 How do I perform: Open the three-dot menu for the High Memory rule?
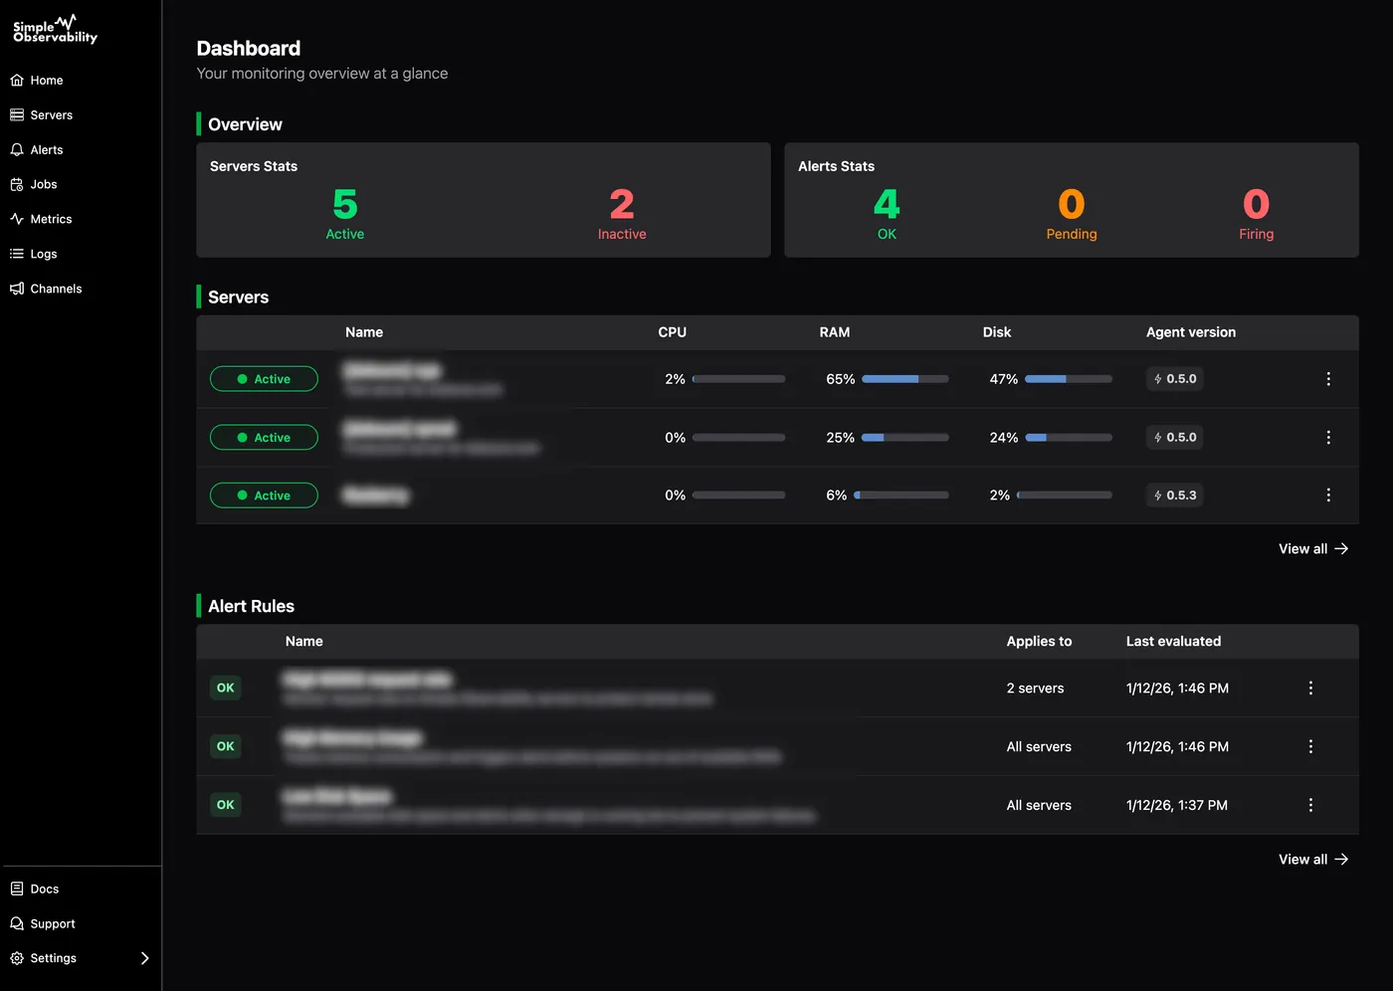tap(1310, 746)
